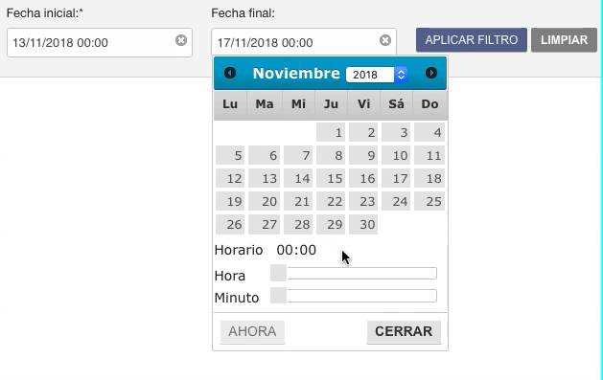This screenshot has height=380, width=603.
Task: Select day 17 in calendar
Action: (x=396, y=178)
